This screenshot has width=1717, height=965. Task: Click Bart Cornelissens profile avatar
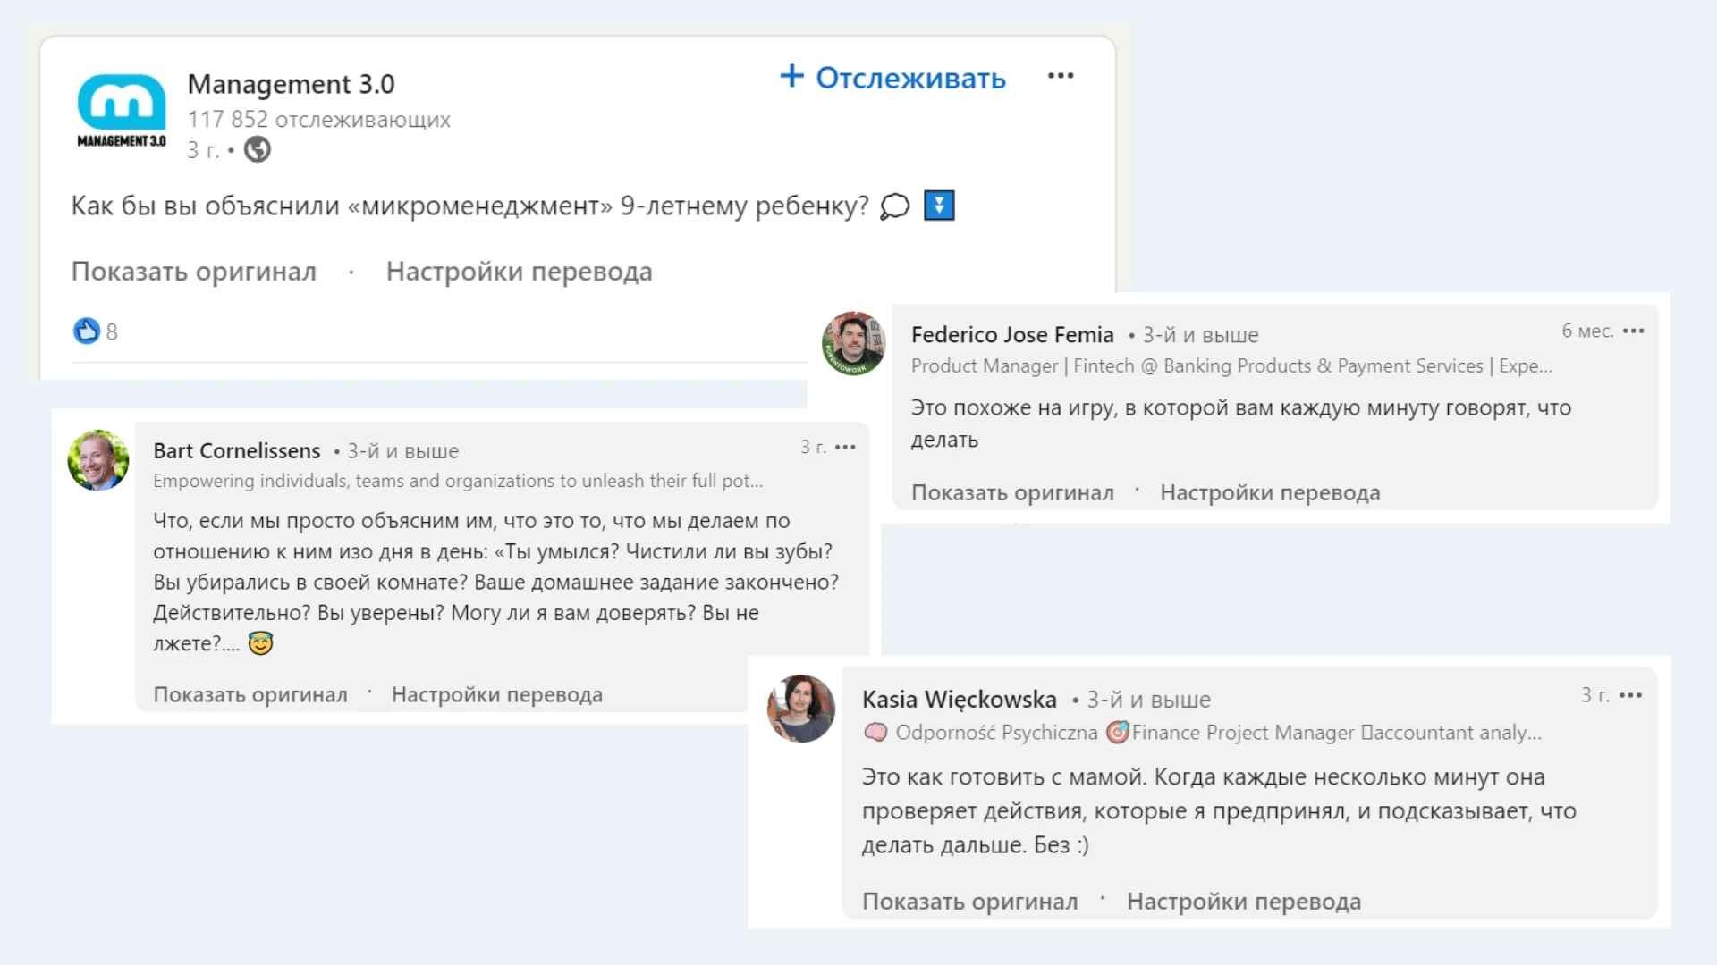point(98,460)
